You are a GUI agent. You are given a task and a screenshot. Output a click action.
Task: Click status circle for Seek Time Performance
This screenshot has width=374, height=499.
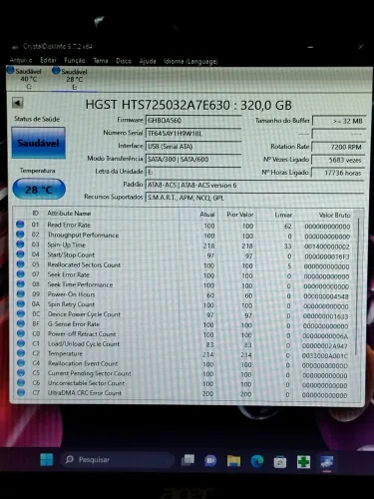coord(21,284)
